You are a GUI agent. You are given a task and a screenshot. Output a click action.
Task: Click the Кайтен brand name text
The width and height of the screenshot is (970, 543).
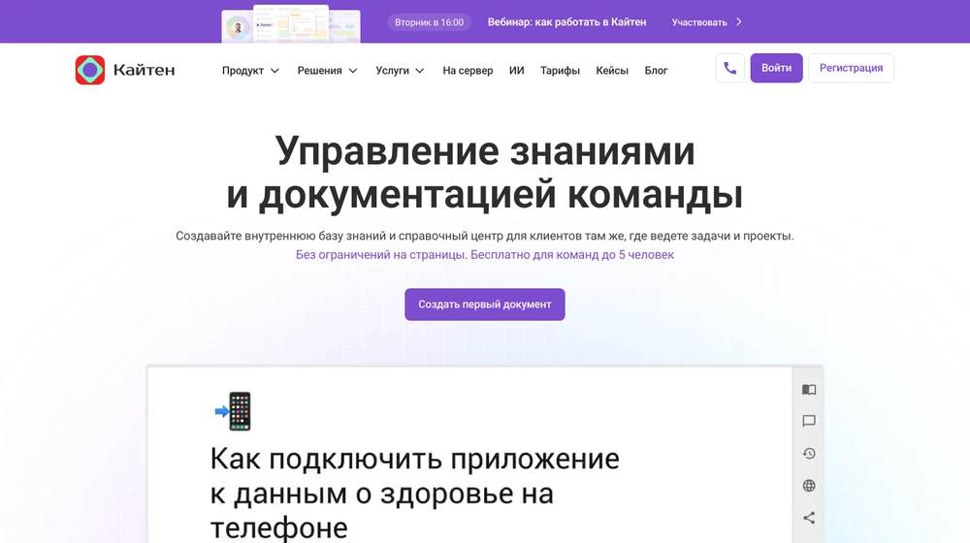[x=145, y=70]
